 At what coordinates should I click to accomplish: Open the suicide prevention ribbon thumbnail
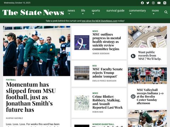point(82,43)
